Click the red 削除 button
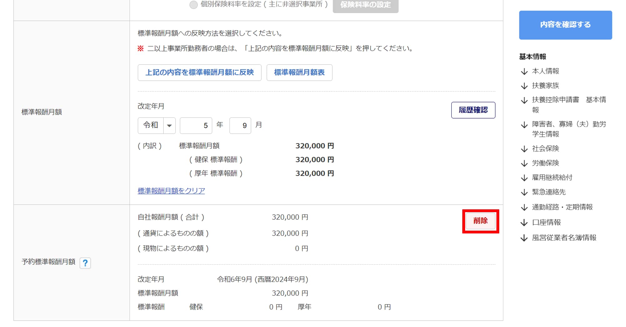The image size is (626, 327). [480, 221]
